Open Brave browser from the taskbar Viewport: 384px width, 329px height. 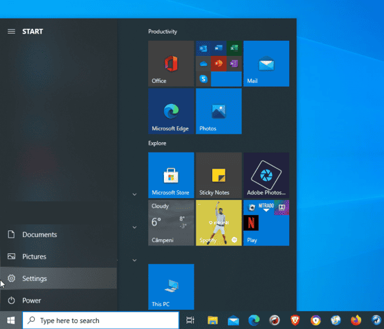[x=295, y=320]
